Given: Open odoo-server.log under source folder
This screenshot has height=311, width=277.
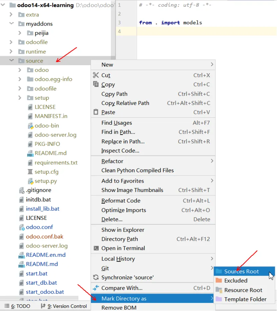Looking at the screenshot, I should 56,135.
